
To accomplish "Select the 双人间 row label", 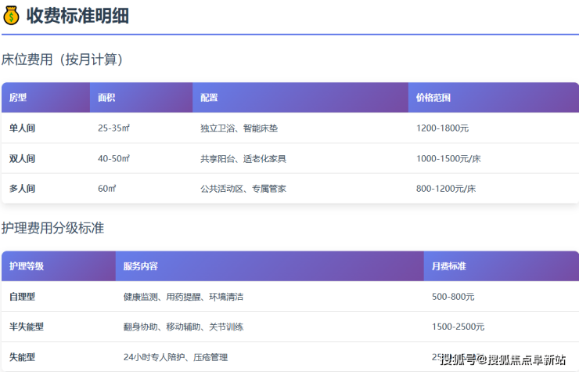I will tap(22, 158).
